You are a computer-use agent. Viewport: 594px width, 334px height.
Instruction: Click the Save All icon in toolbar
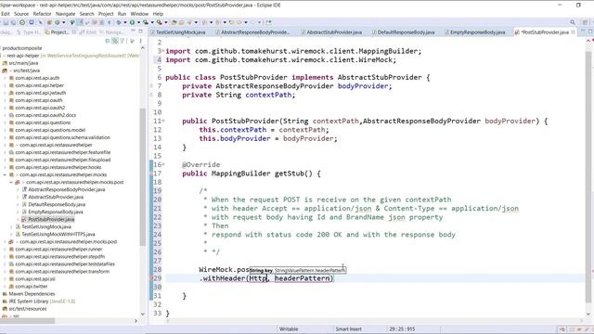tap(13, 22)
